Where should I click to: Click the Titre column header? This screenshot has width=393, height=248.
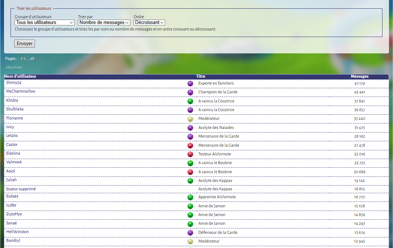pos(201,77)
